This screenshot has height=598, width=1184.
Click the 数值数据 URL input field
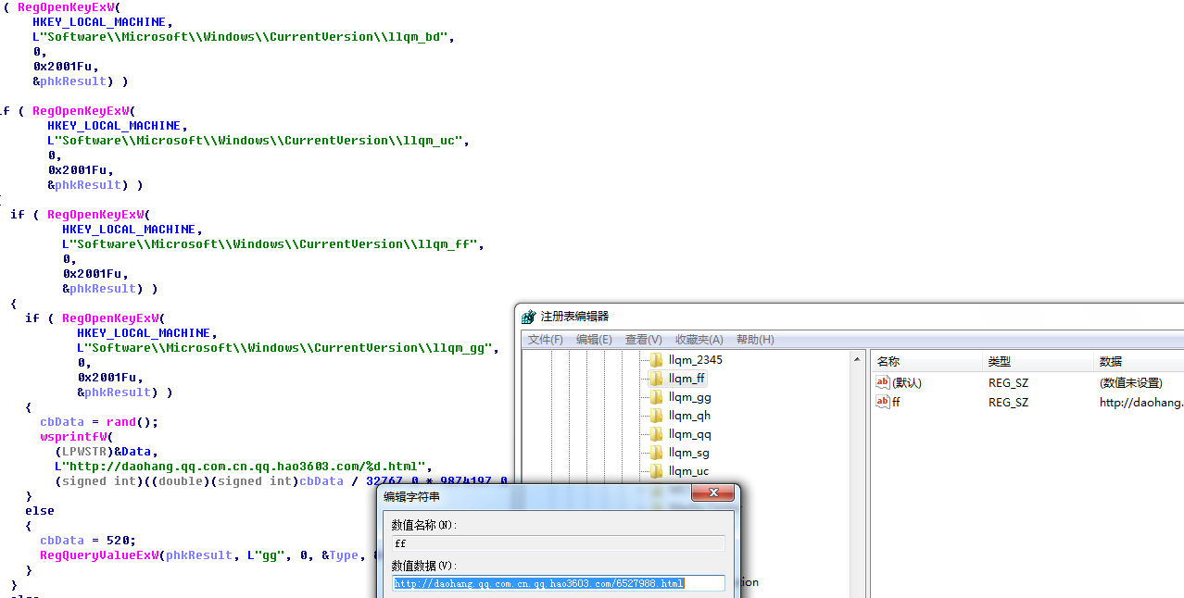[558, 583]
